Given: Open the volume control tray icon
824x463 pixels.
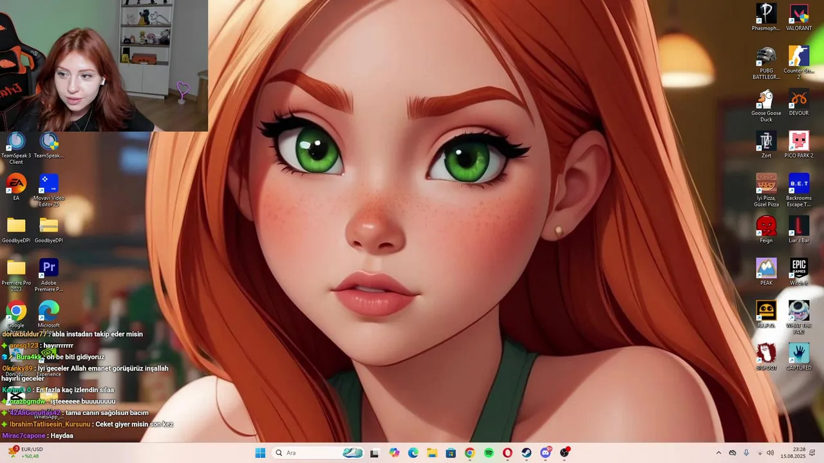Looking at the screenshot, I should [x=771, y=453].
